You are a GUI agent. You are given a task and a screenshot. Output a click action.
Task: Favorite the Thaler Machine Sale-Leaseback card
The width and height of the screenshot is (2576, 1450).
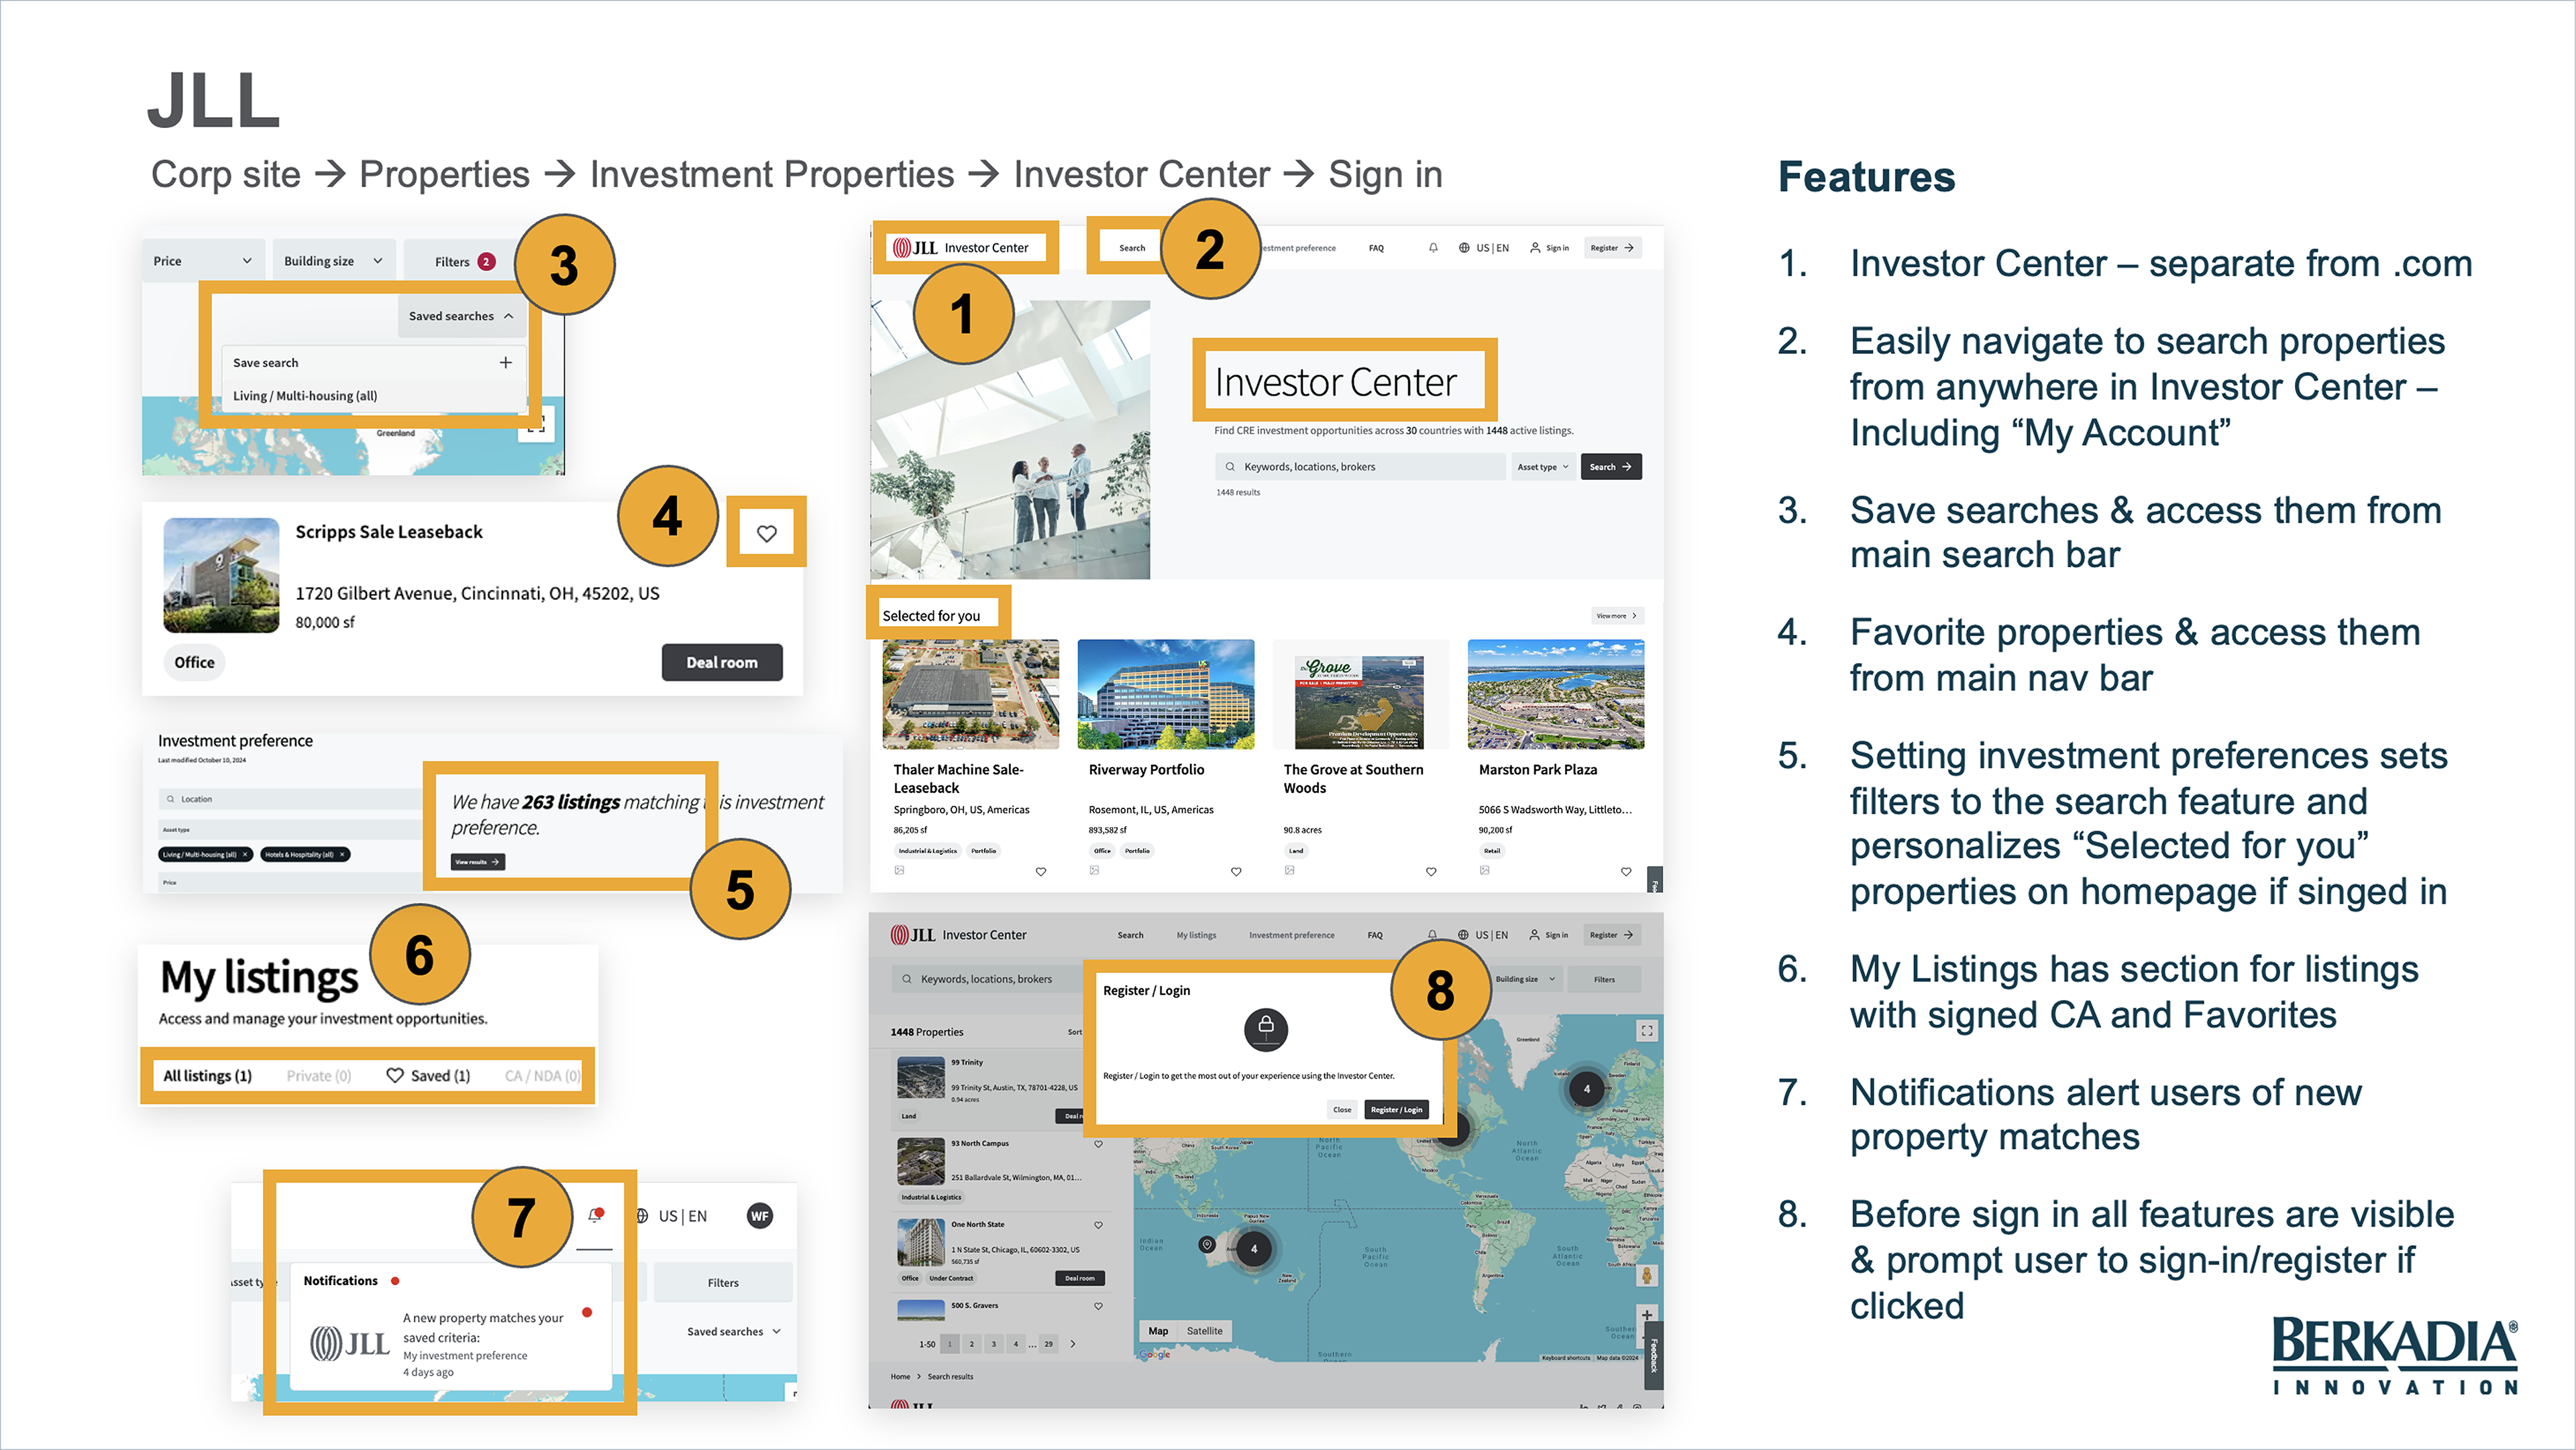click(x=1040, y=871)
